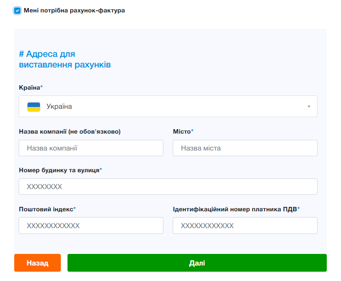Uncheck the 'Мені потрібна рахунок-фактура' checkbox
This screenshot has height=281, width=341.
click(x=17, y=11)
